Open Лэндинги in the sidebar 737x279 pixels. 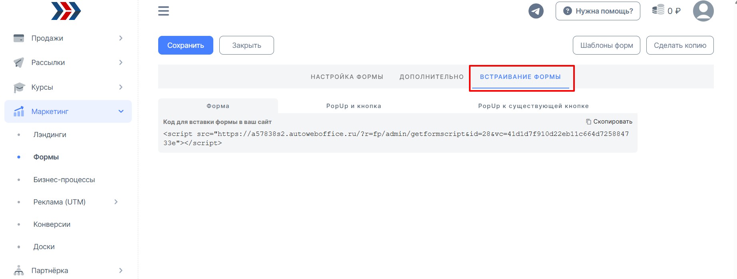pos(50,135)
